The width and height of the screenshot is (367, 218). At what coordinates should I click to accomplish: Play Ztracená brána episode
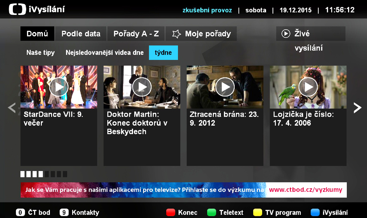coord(225,87)
